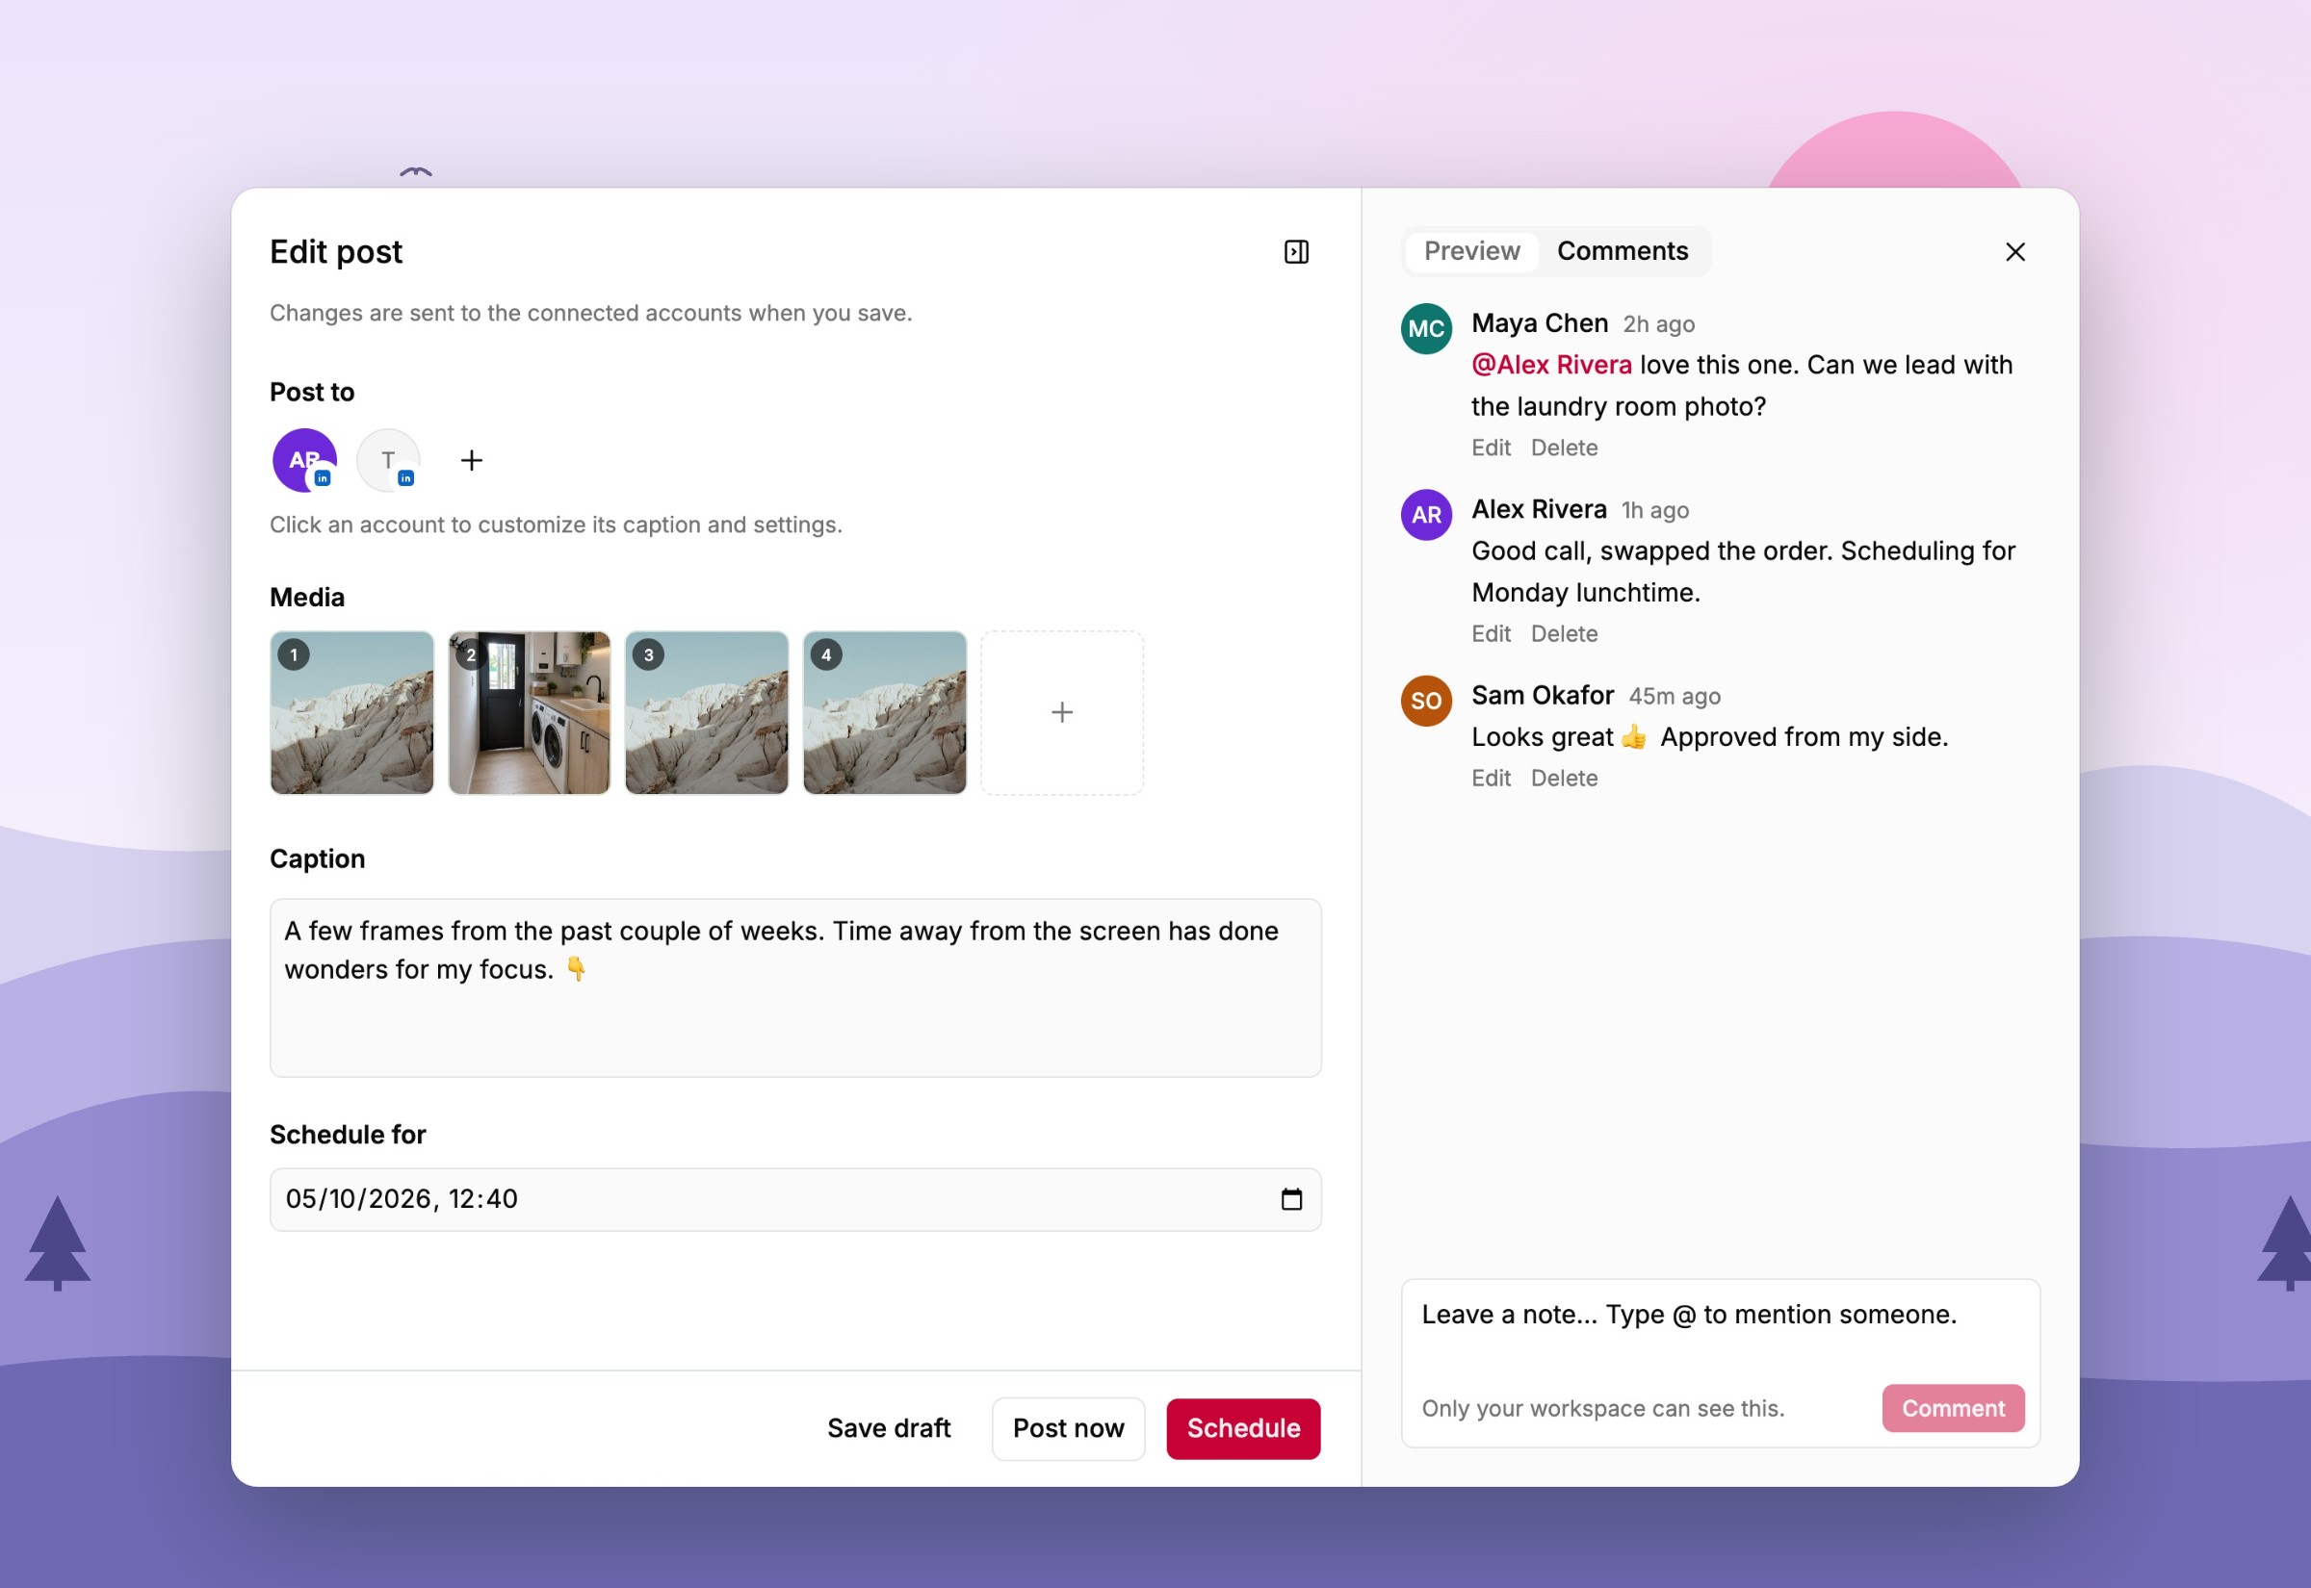Click the red Schedule button
This screenshot has height=1588, width=2311.
[x=1243, y=1429]
